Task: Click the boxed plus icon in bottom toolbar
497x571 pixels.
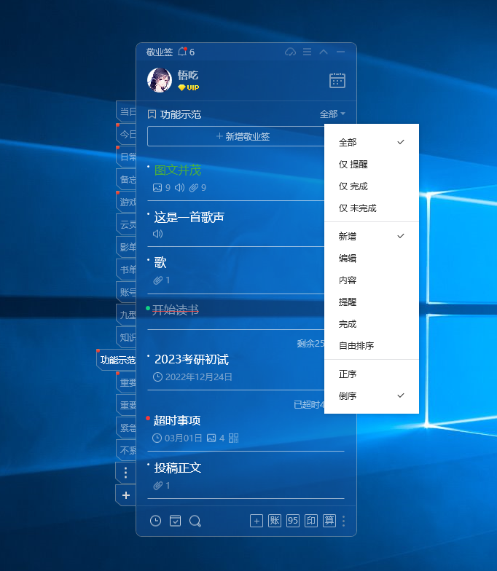Action: (x=257, y=521)
